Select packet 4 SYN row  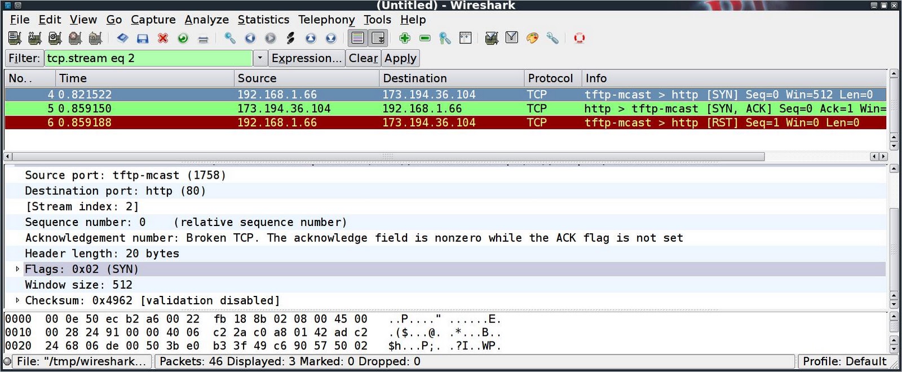[445, 95]
